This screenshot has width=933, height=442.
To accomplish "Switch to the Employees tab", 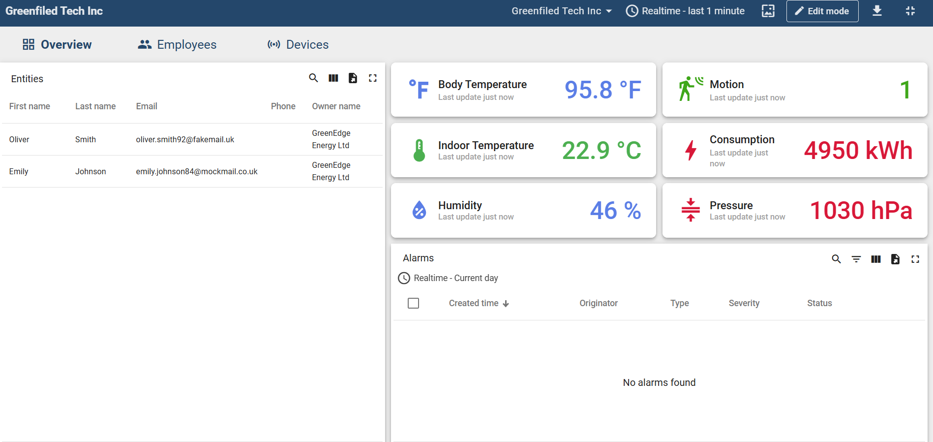I will 177,45.
